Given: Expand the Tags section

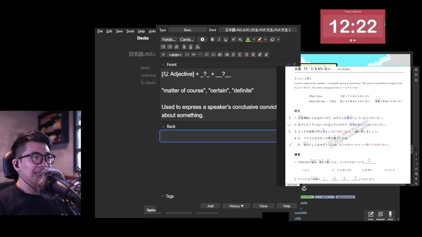Looking at the screenshot, I should click(x=162, y=196).
